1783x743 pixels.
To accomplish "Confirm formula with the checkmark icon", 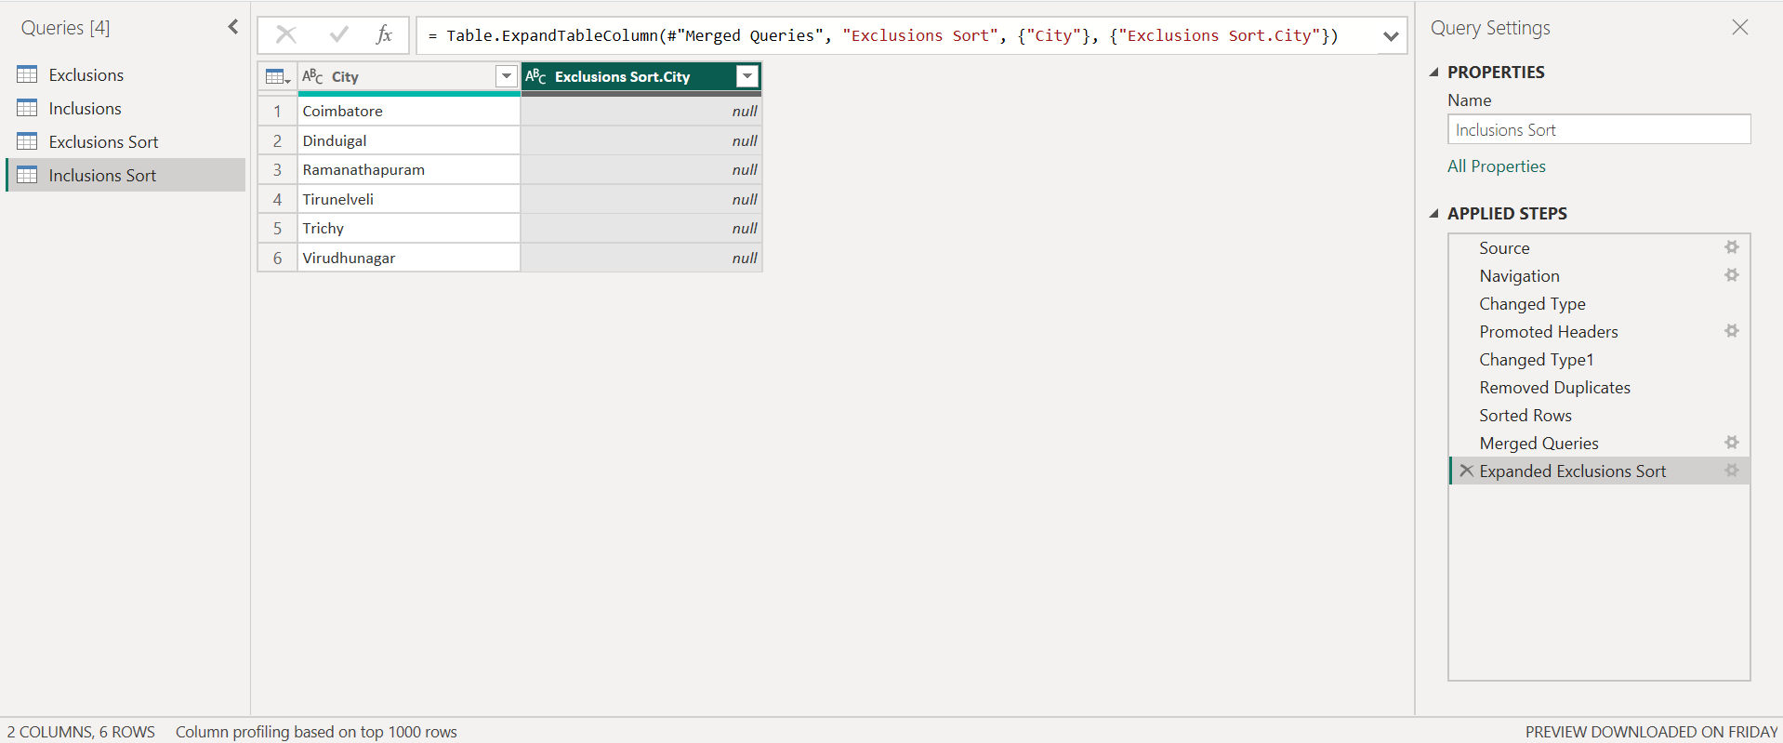I will [x=339, y=35].
